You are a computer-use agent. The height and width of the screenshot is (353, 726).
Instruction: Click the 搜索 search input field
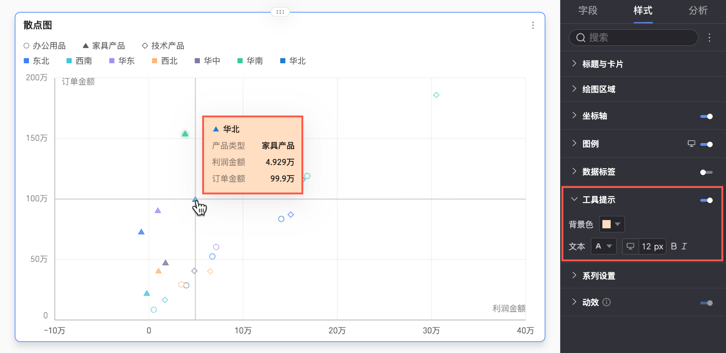pyautogui.click(x=633, y=38)
